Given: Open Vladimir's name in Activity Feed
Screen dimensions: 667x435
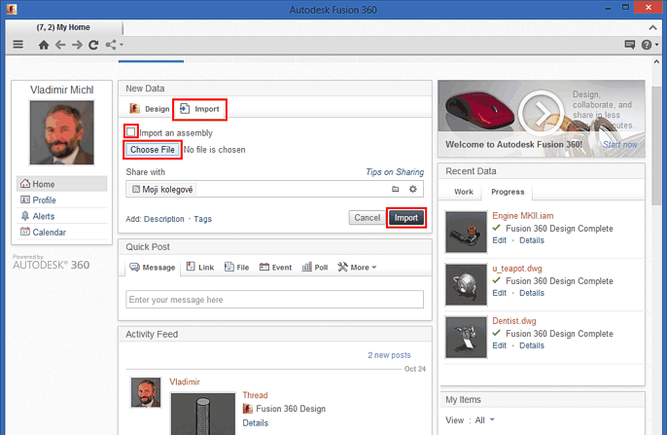Looking at the screenshot, I should (184, 381).
